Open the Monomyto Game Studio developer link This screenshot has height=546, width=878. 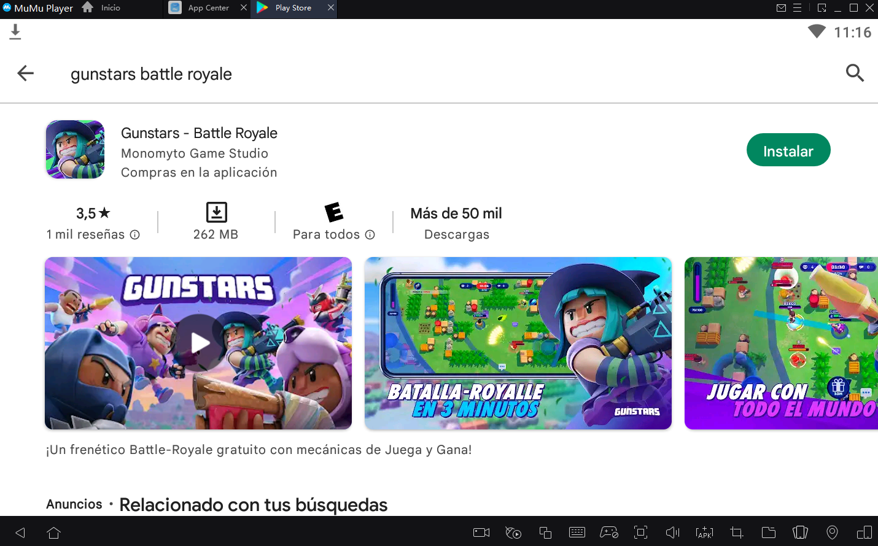tap(195, 153)
